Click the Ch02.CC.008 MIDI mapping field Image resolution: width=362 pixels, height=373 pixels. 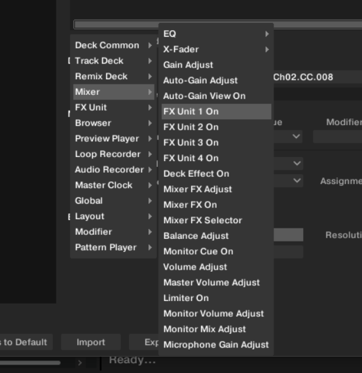pos(317,77)
